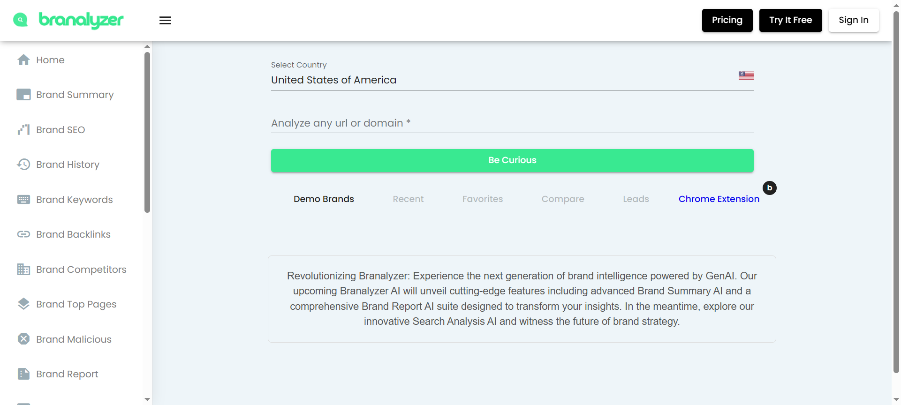
Task: Click the Brand Backlinks link icon
Action: tap(23, 234)
